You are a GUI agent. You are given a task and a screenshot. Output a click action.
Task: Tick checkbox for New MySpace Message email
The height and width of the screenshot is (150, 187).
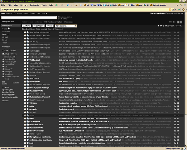coord(25,88)
